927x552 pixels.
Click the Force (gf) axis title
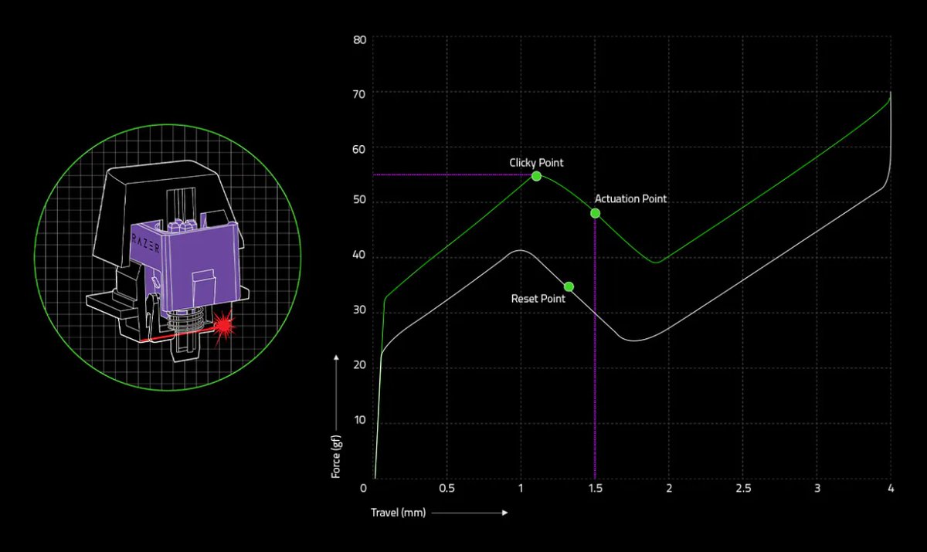[336, 454]
